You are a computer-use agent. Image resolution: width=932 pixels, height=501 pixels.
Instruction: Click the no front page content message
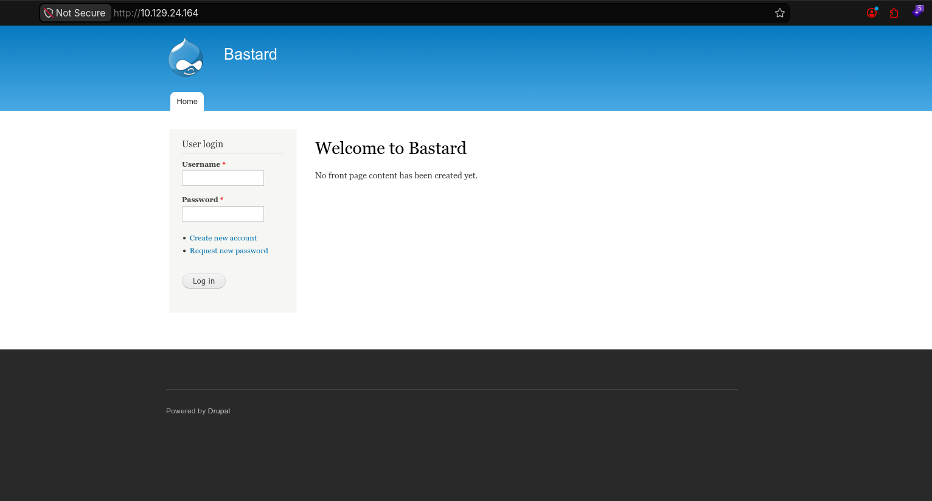396,175
